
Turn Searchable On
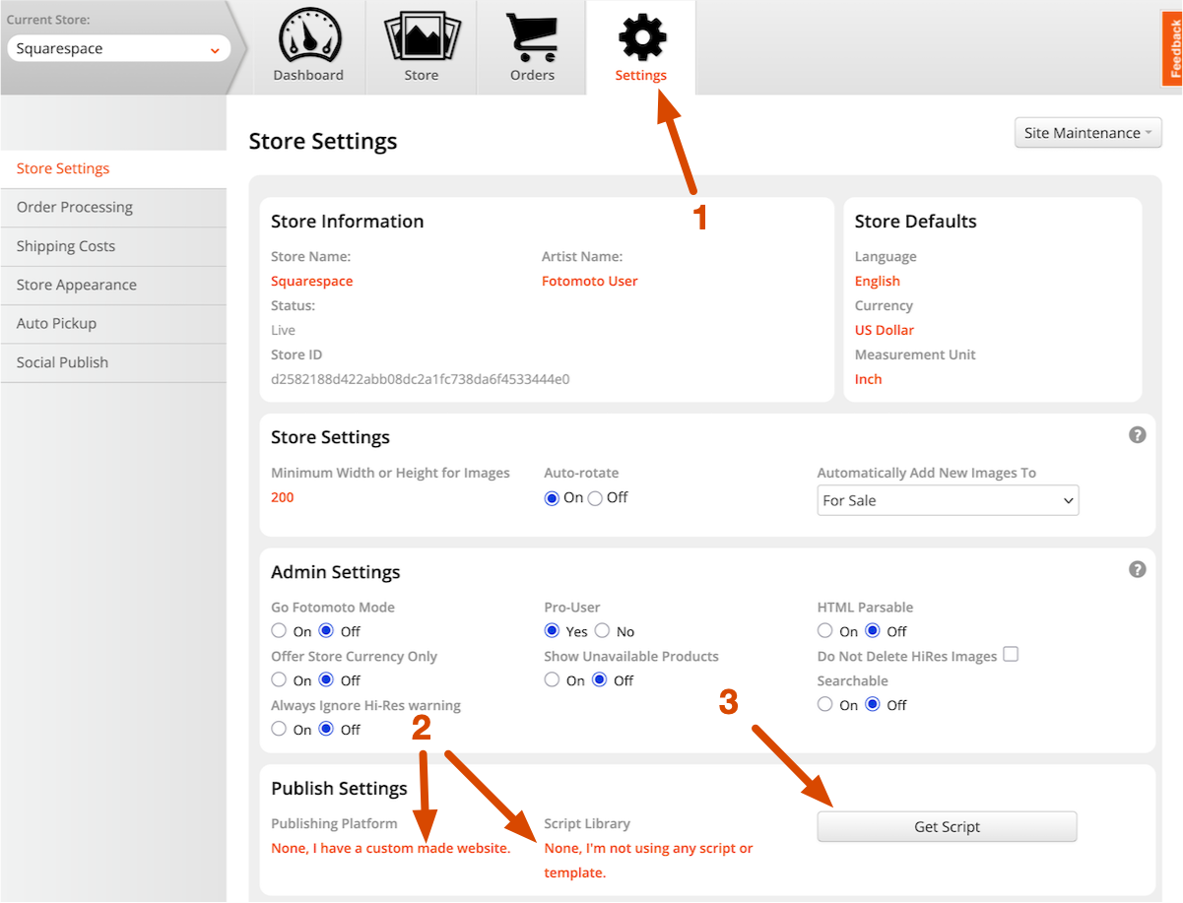click(825, 704)
